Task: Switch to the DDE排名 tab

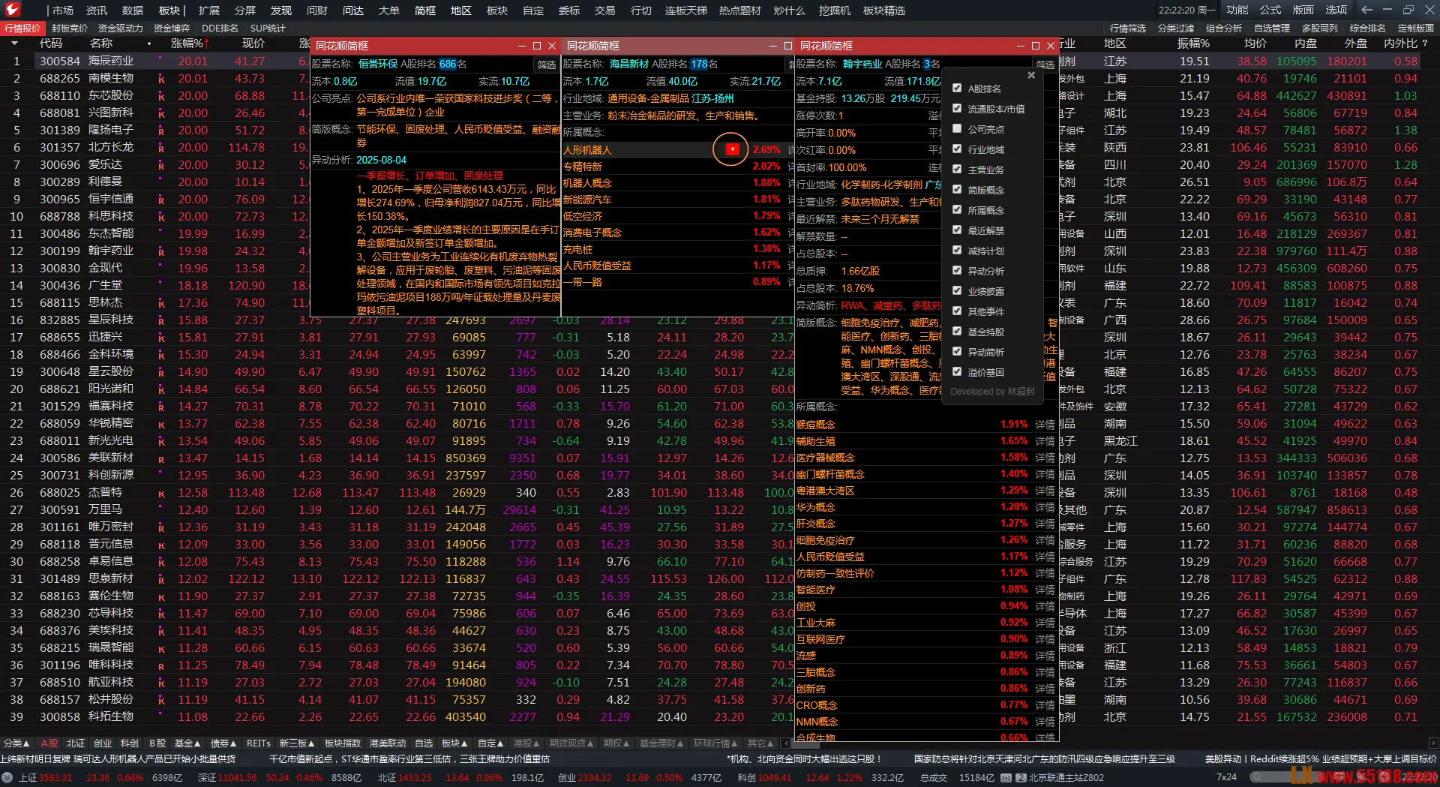Action: click(220, 29)
